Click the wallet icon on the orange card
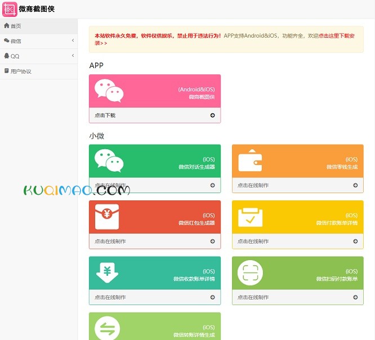This screenshot has height=340, width=375. coord(250,160)
